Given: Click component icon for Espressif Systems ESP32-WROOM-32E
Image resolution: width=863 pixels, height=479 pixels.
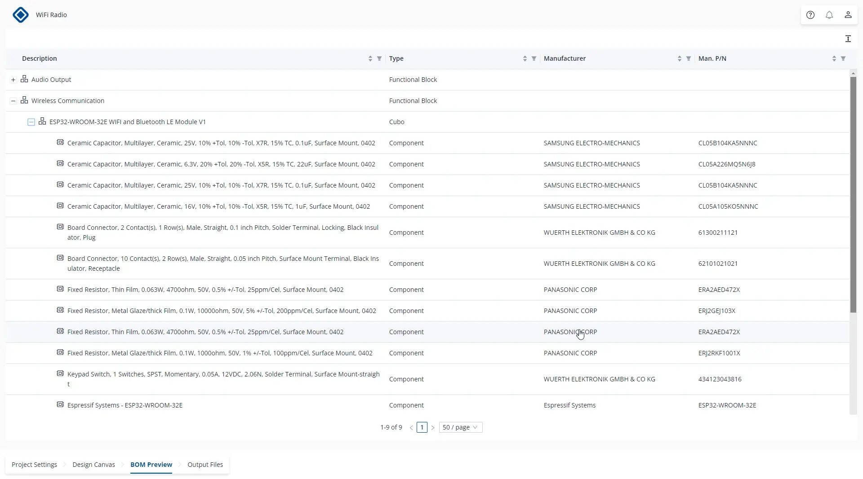Looking at the screenshot, I should tap(60, 404).
